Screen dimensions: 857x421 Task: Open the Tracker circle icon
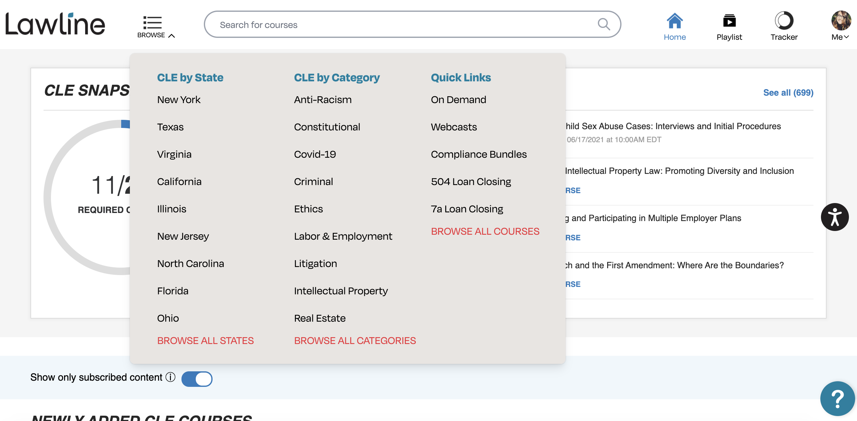click(x=784, y=20)
